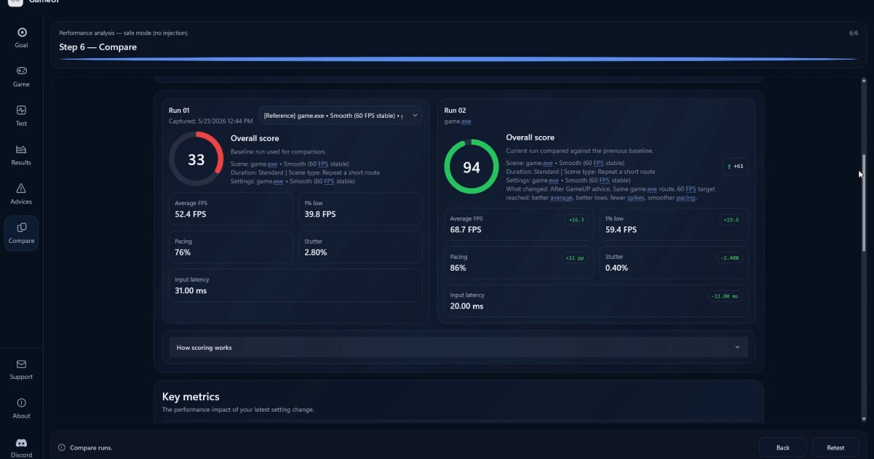Click Run 01 Input latency 31.00 ms
The height and width of the screenshot is (459, 874).
(295, 285)
